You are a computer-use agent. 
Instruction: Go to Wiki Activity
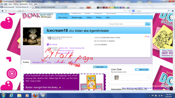63,17
